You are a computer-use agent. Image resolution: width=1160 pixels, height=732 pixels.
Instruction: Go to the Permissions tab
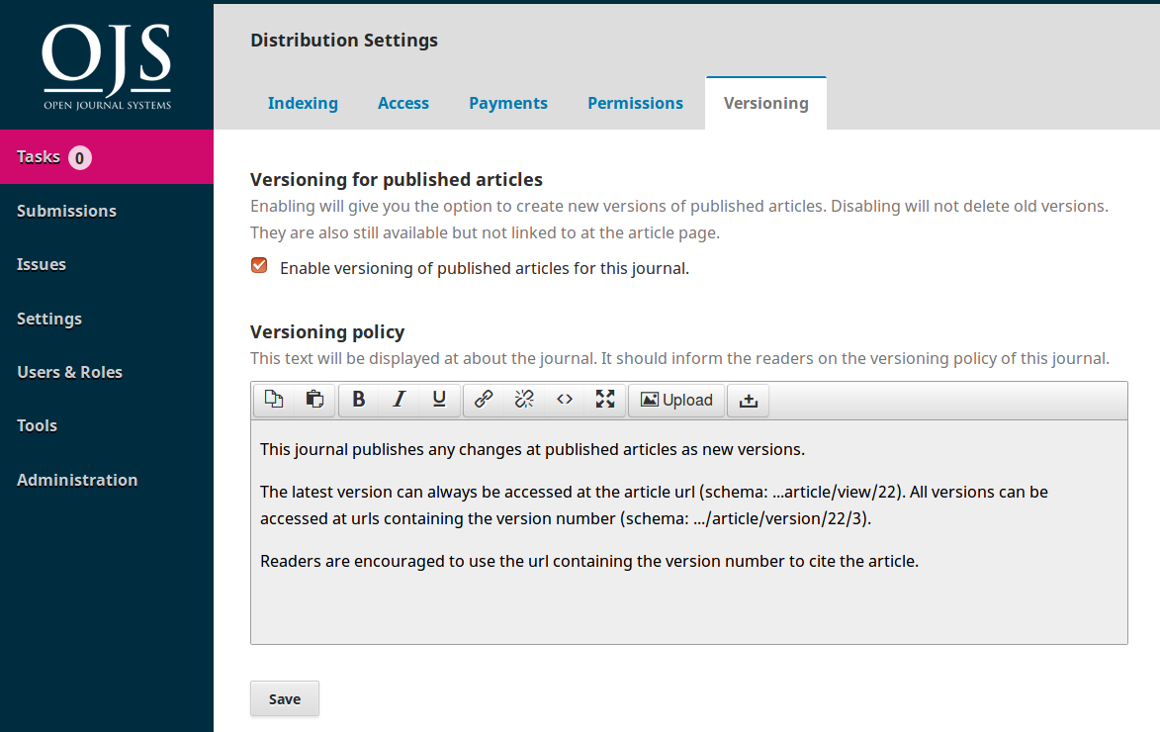click(x=636, y=103)
